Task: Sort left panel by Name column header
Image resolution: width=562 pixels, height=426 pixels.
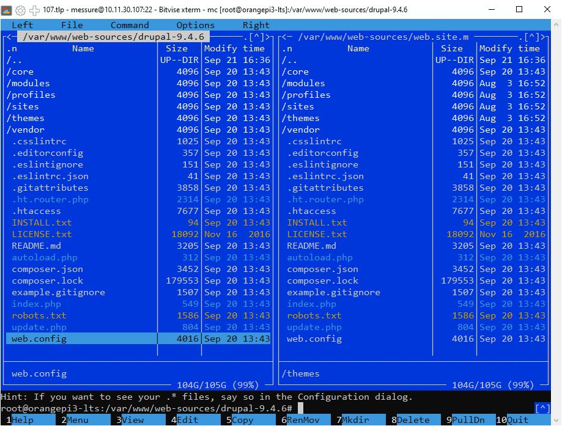Action: click(x=83, y=48)
